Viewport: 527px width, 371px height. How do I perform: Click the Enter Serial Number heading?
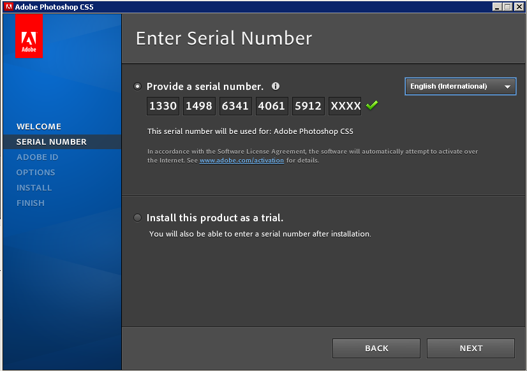[x=224, y=38]
